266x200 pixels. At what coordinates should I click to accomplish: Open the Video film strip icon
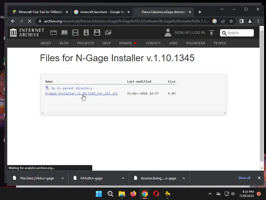coord(75,33)
